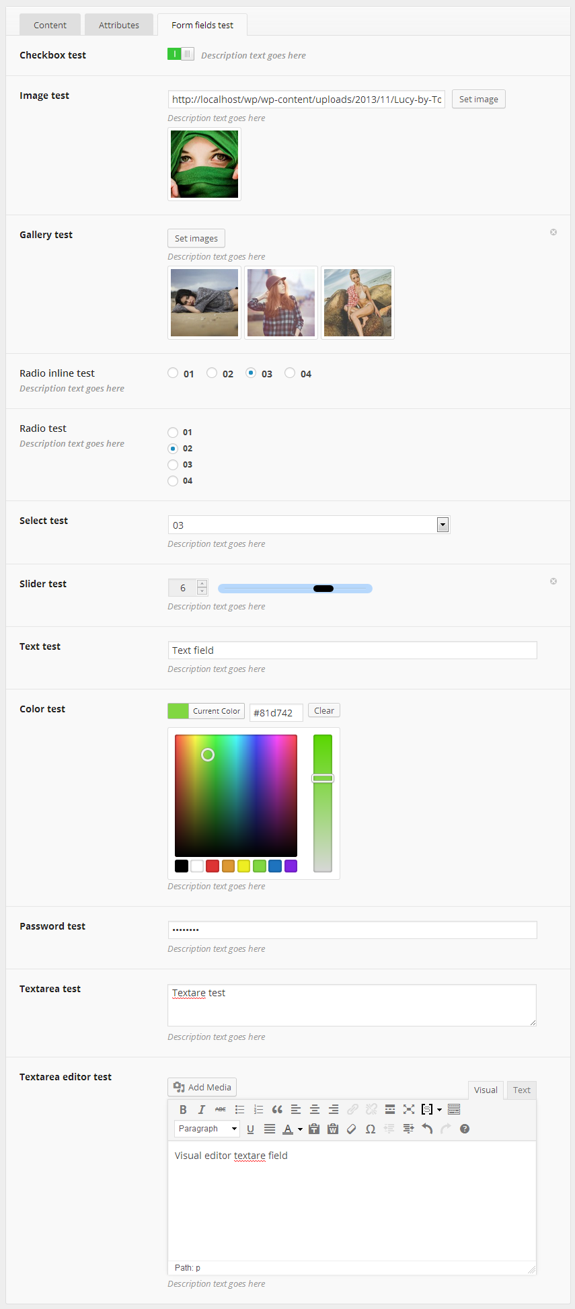
Task: Click into the Text test input field
Action: (352, 650)
